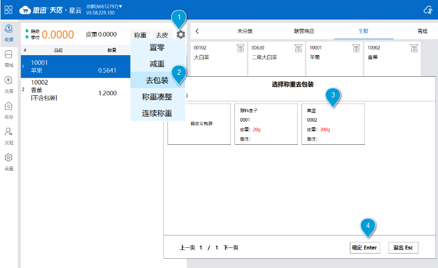Click the cloud sync icon
The height and width of the screenshot is (268, 438).
[x=428, y=10]
